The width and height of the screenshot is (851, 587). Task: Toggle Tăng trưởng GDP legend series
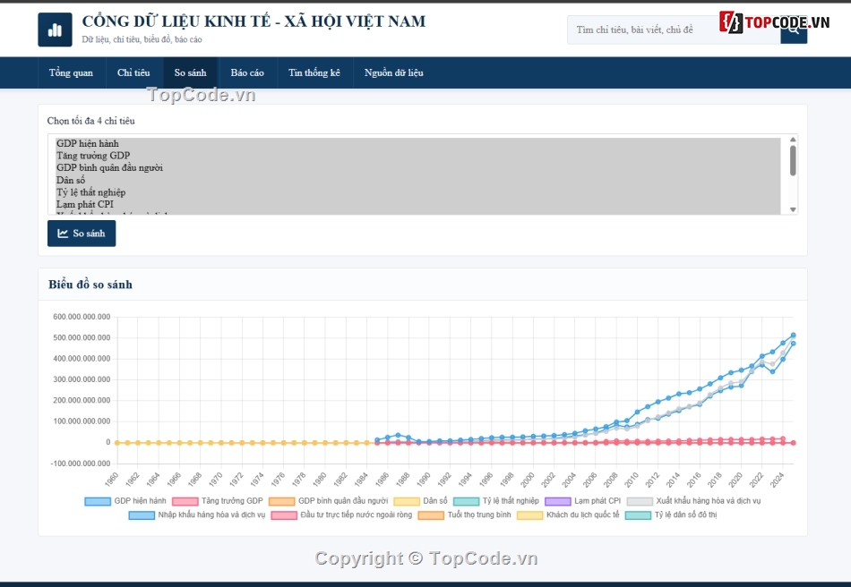coord(217,501)
